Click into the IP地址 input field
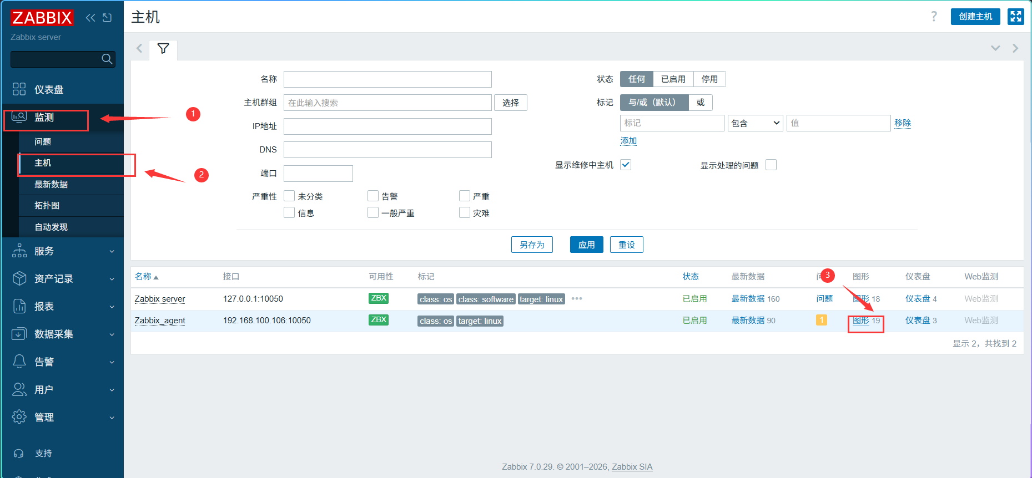 pos(387,126)
